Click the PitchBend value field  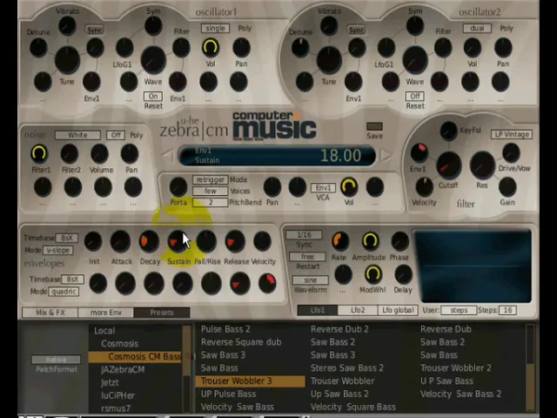(211, 203)
